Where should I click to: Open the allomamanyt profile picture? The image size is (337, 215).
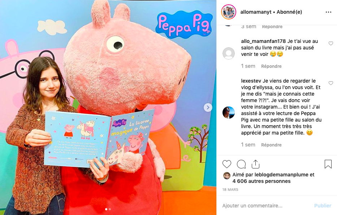pos(229,12)
